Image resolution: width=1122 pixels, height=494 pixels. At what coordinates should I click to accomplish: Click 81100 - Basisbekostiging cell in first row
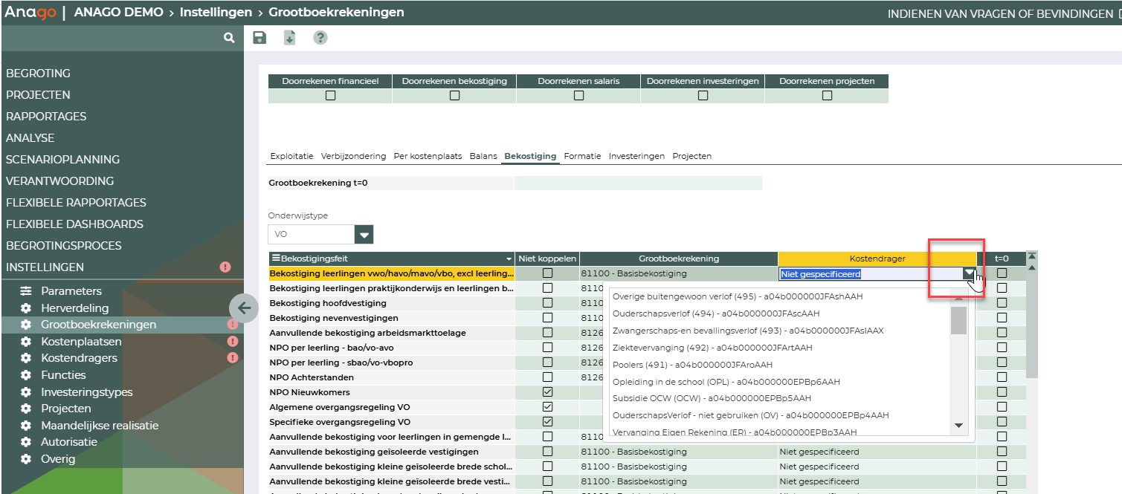[x=679, y=273]
